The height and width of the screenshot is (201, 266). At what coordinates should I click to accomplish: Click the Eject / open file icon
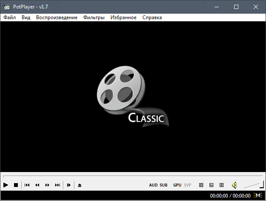[x=79, y=185]
